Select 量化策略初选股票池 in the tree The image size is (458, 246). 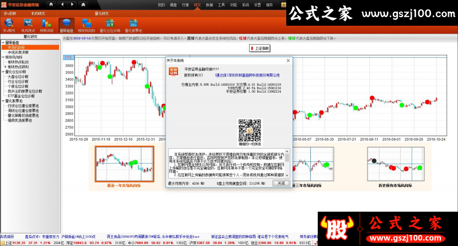[x=23, y=116]
